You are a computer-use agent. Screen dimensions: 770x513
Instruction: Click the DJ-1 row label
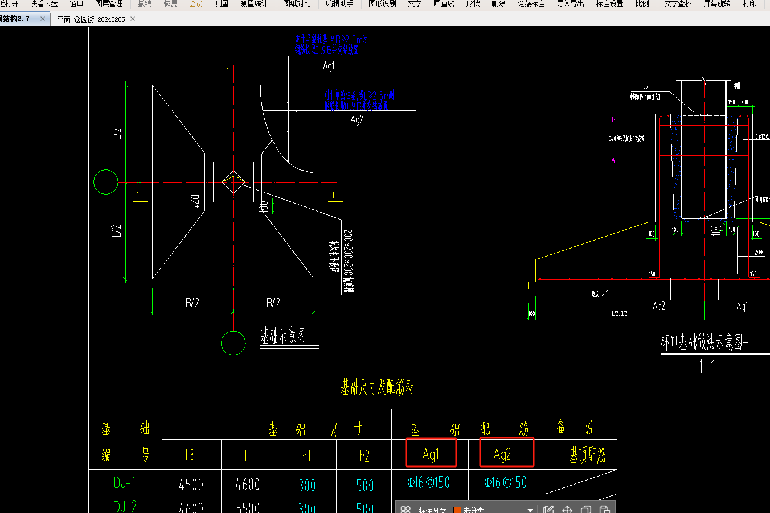tap(125, 483)
